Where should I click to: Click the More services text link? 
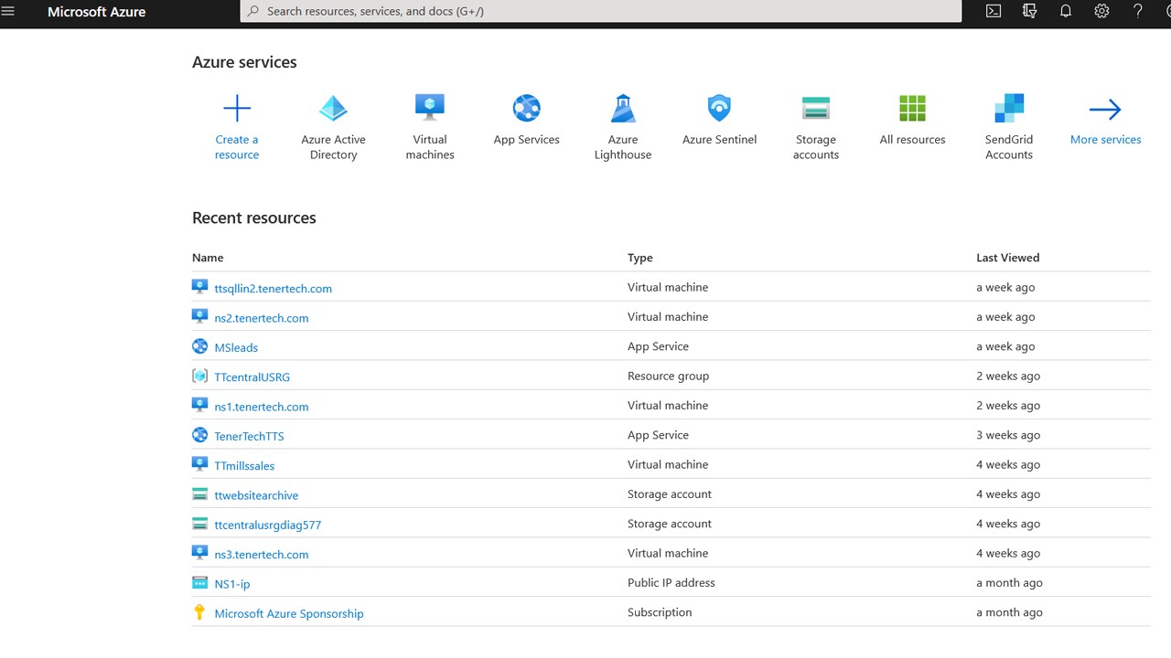pos(1105,140)
